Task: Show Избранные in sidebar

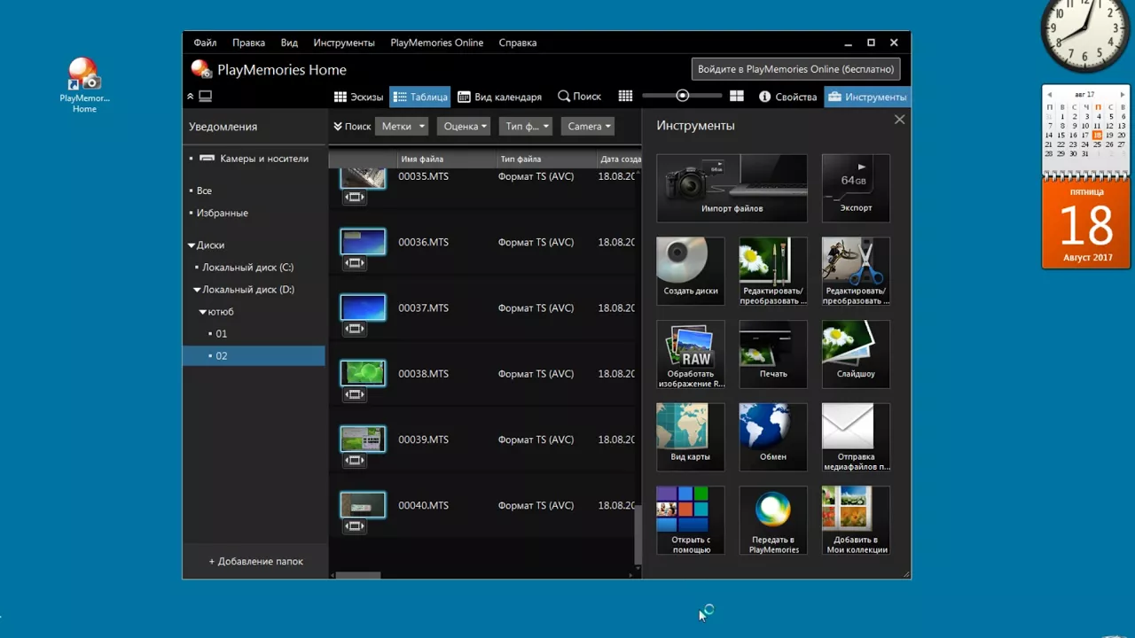Action: 222,213
